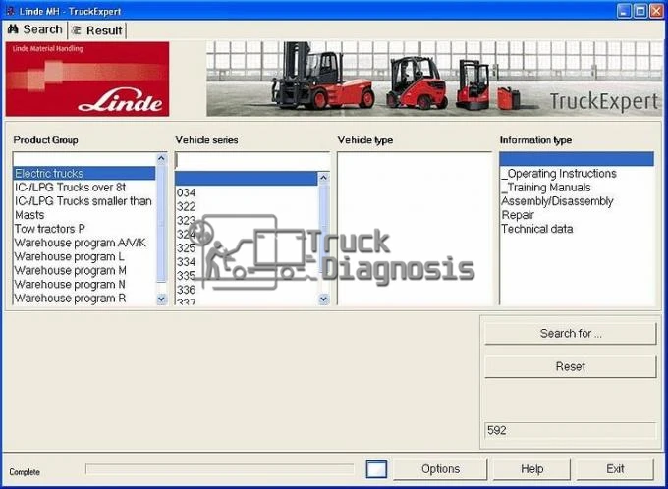
Task: Click the TruckExpert forklift banner
Action: click(434, 79)
